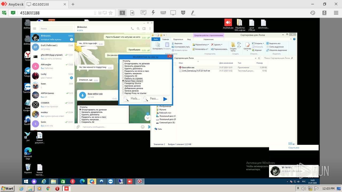
Task: Collapse the Explorer ribbon chevron
Action: coord(292,39)
